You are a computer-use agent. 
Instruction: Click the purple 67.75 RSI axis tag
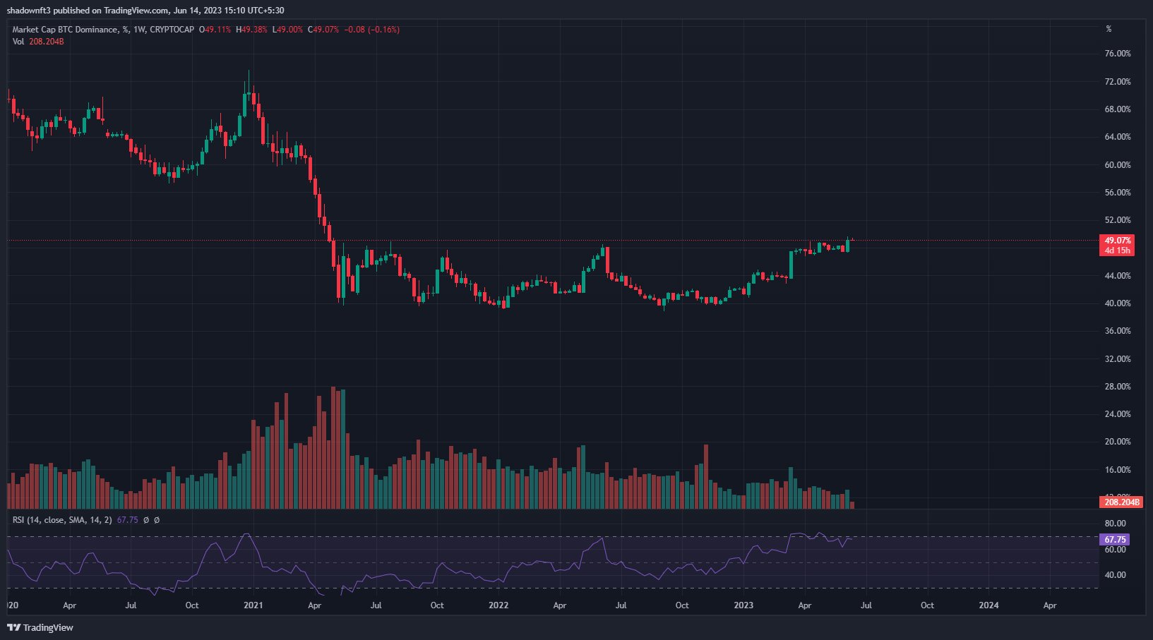[1115, 540]
